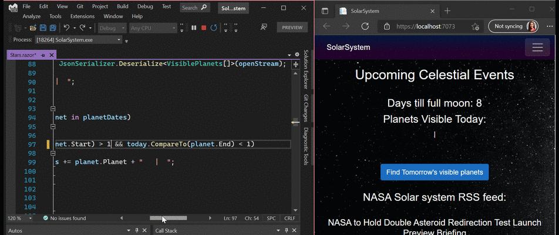Open browser Settings and more ellipsis

(x=550, y=26)
